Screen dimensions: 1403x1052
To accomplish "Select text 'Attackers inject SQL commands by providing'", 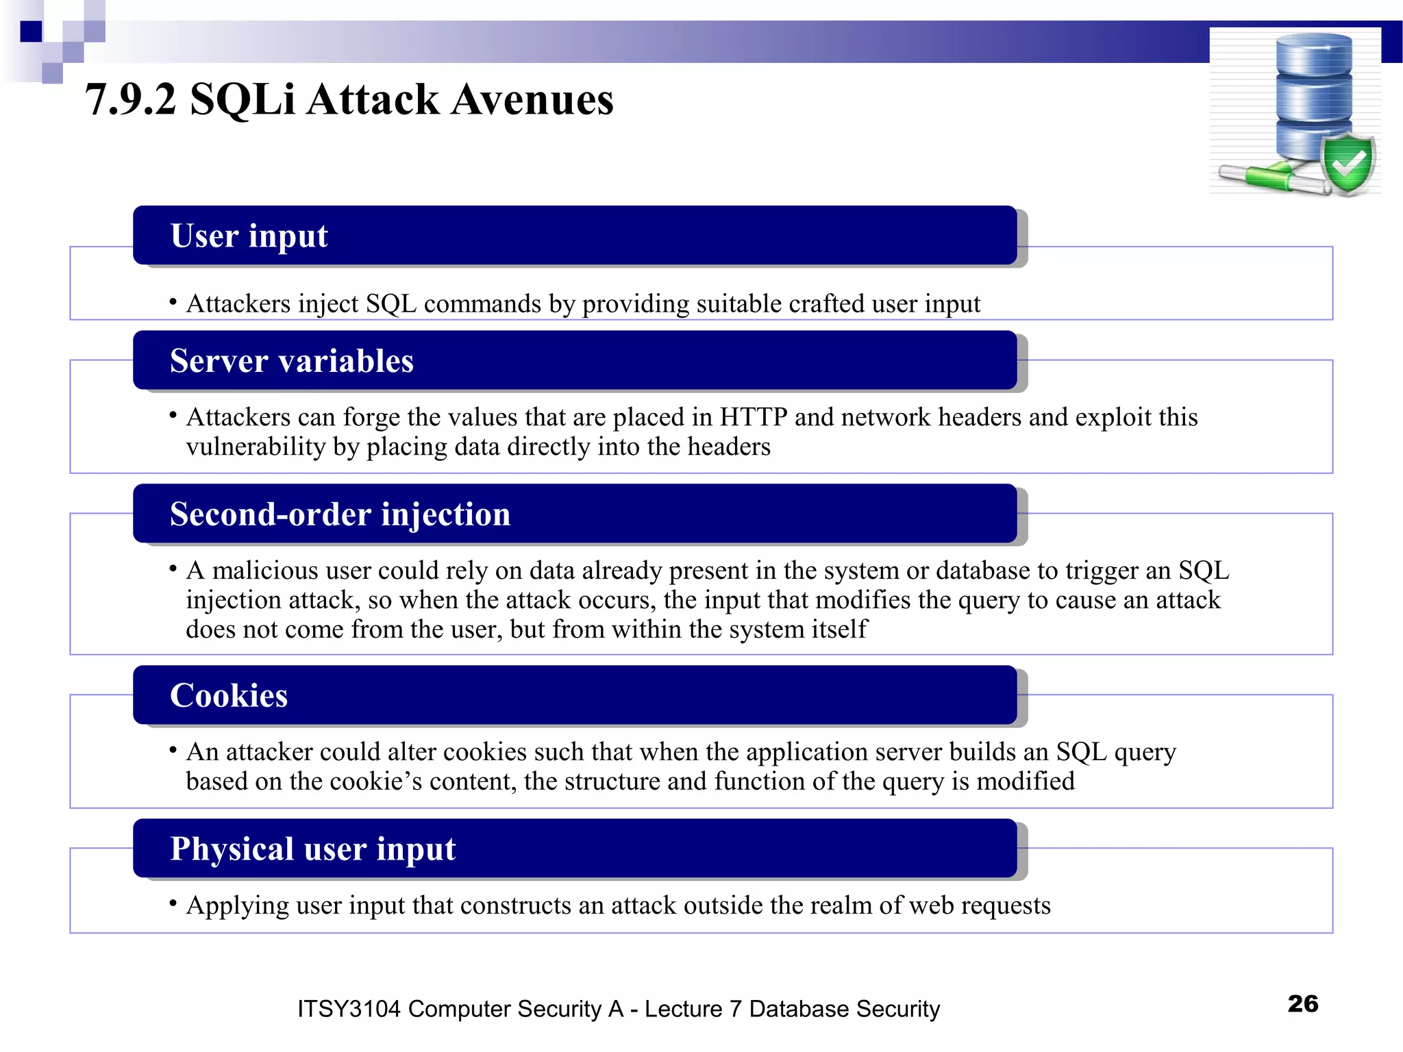I will tap(438, 304).
